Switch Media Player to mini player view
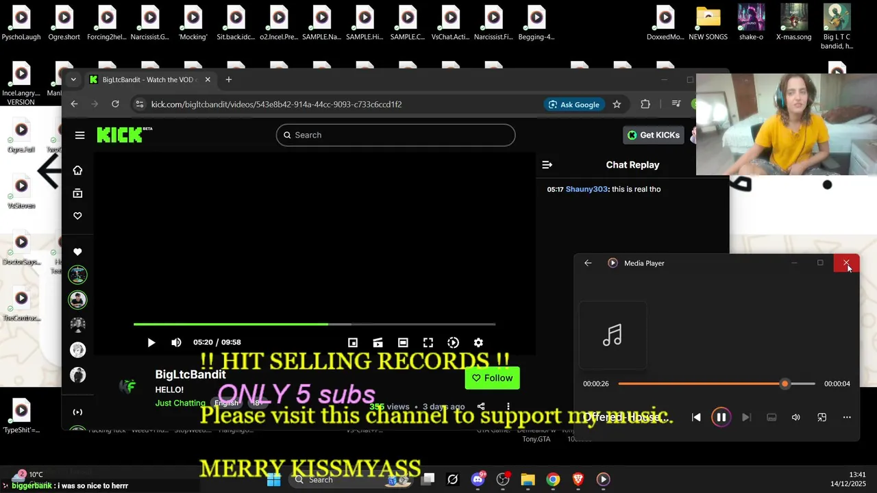 [x=822, y=417]
